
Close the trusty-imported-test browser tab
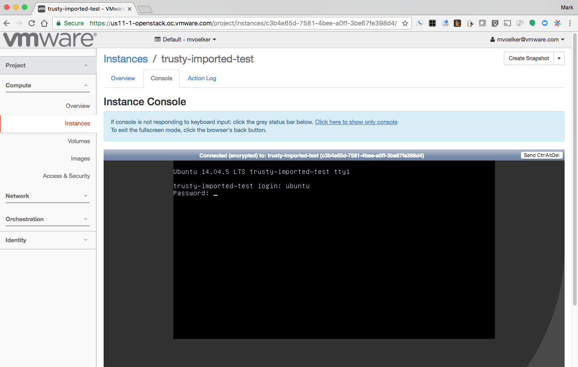click(130, 8)
